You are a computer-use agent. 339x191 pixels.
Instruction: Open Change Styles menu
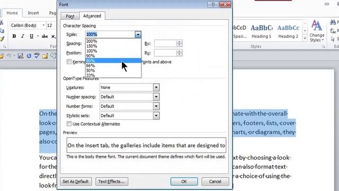coord(317,31)
